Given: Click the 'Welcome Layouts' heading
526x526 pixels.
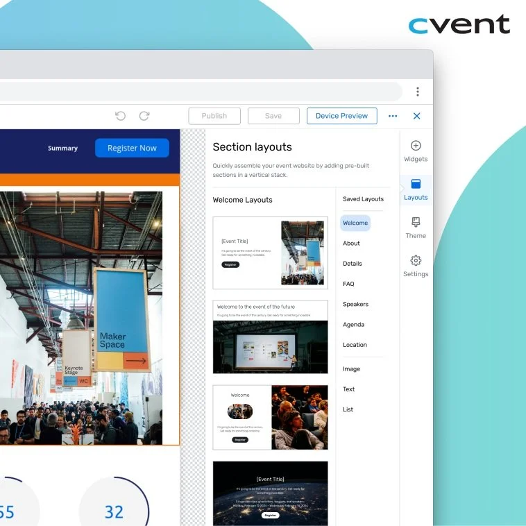Looking at the screenshot, I should [x=243, y=200].
